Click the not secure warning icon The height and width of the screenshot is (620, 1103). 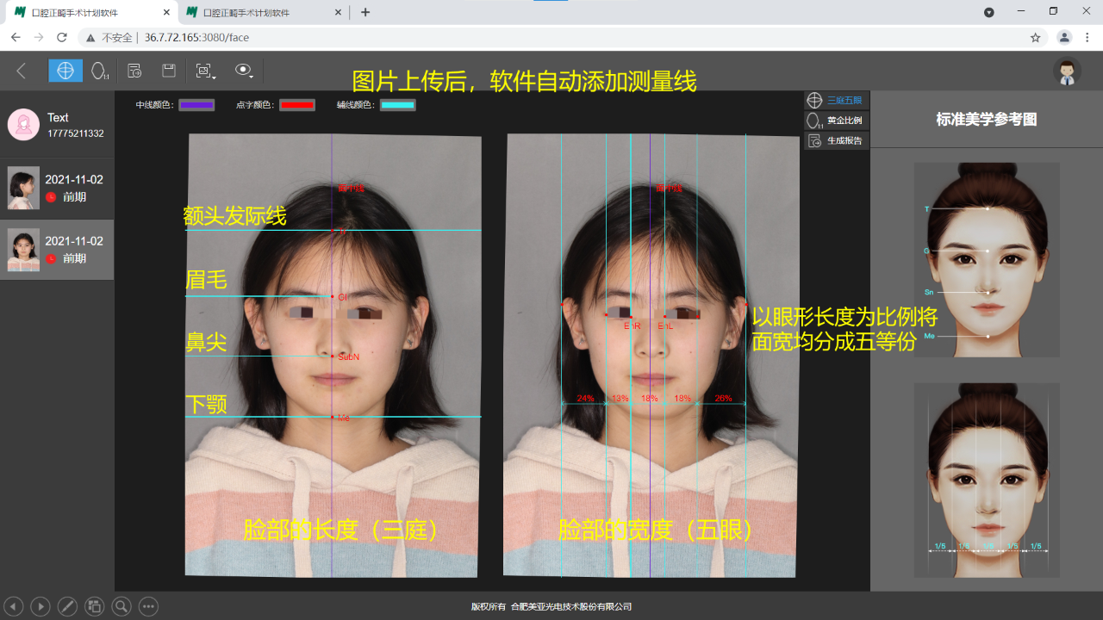coord(90,38)
